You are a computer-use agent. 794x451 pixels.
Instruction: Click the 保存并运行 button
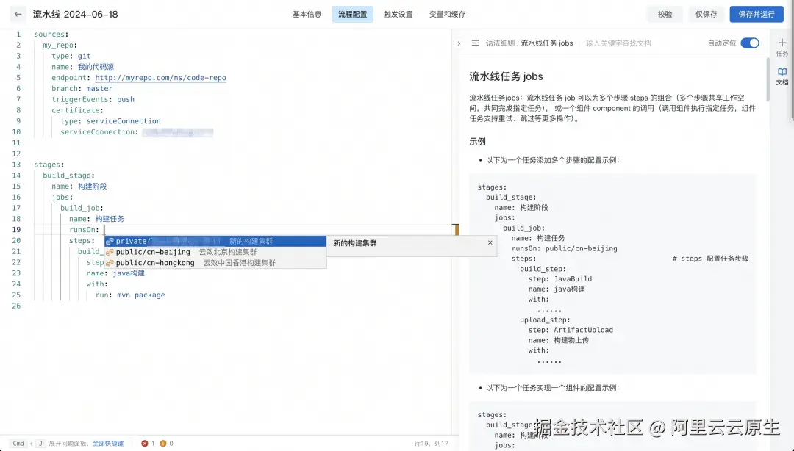click(756, 13)
